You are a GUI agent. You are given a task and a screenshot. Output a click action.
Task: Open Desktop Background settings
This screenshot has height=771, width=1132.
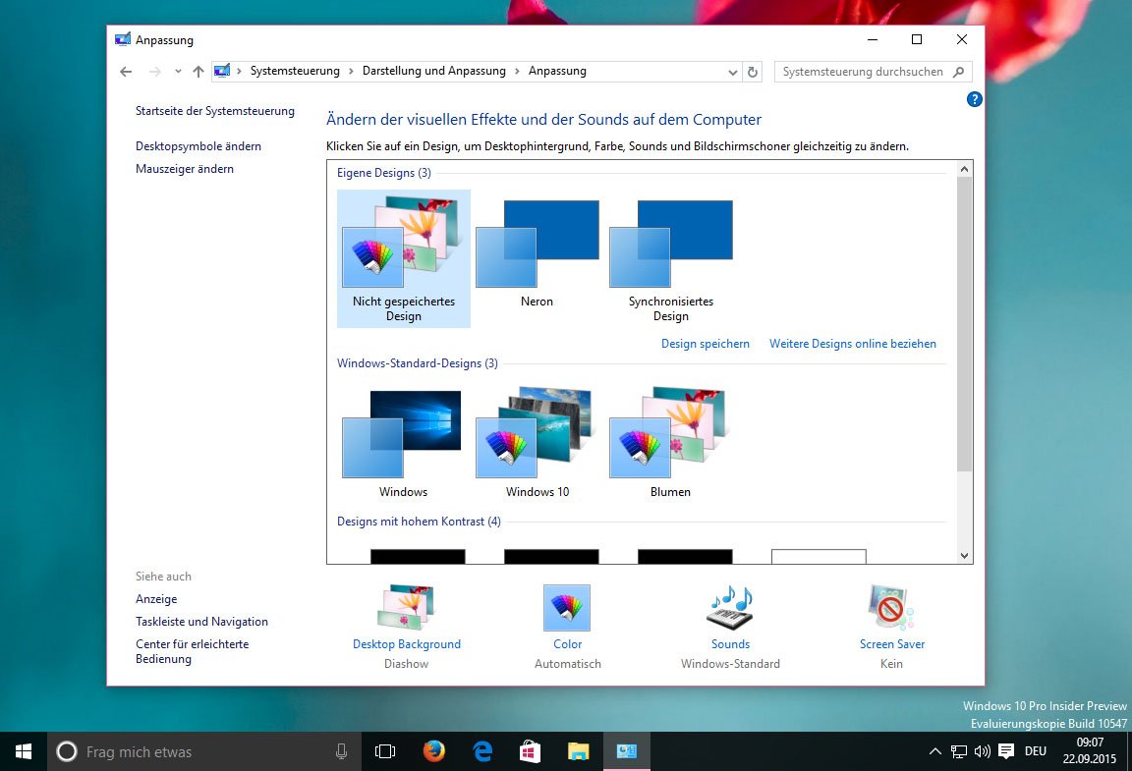(x=406, y=606)
